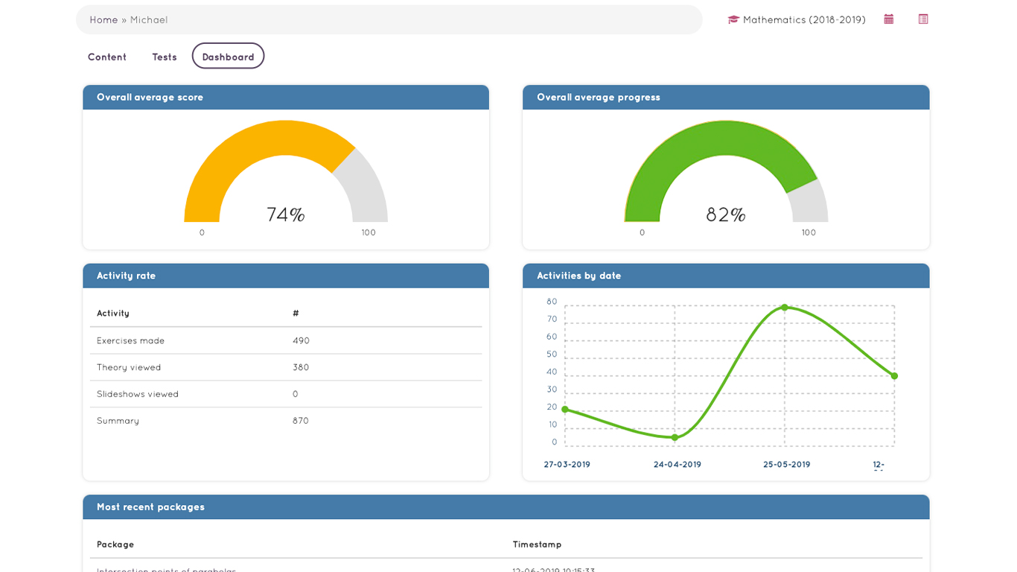Click the 80 label on chart y-axis
1017x572 pixels.
pos(552,302)
